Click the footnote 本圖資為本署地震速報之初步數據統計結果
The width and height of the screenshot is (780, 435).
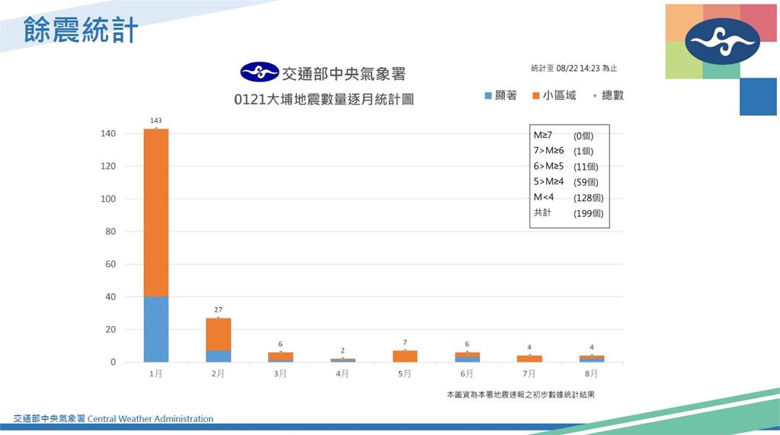[520, 395]
